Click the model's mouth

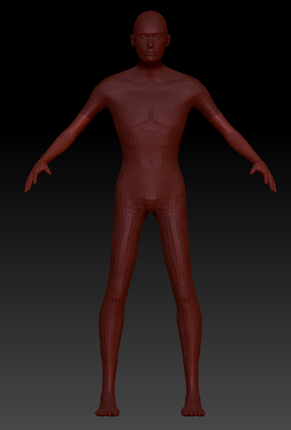(x=150, y=52)
